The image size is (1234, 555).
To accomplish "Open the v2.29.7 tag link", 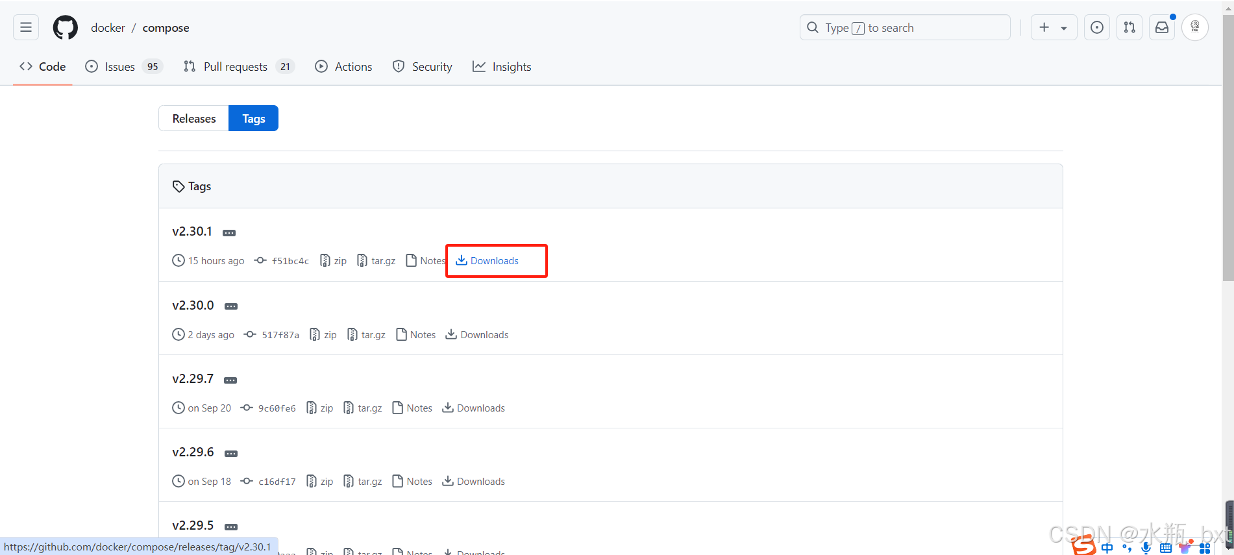I will (x=193, y=378).
